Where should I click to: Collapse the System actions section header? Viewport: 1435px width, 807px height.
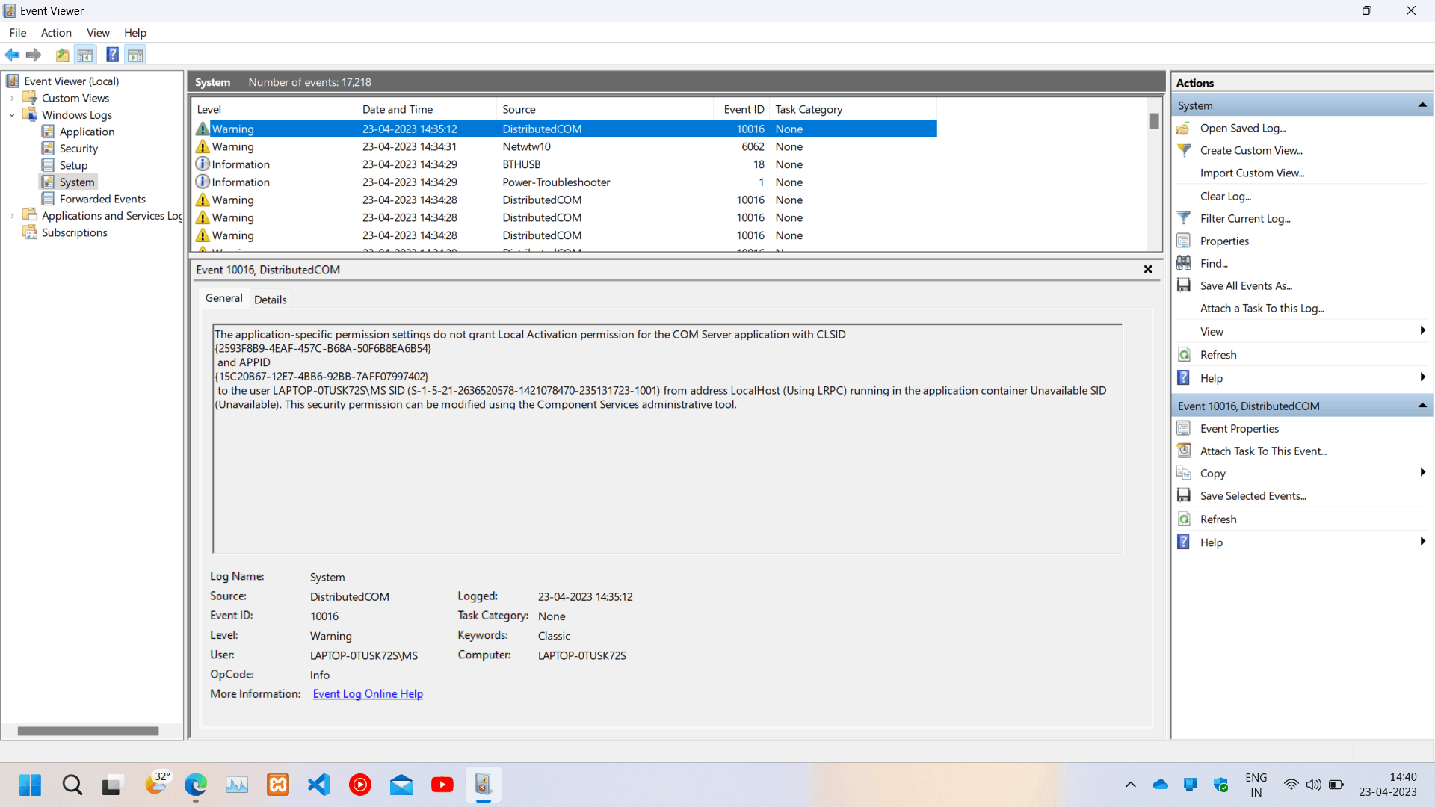(x=1422, y=105)
